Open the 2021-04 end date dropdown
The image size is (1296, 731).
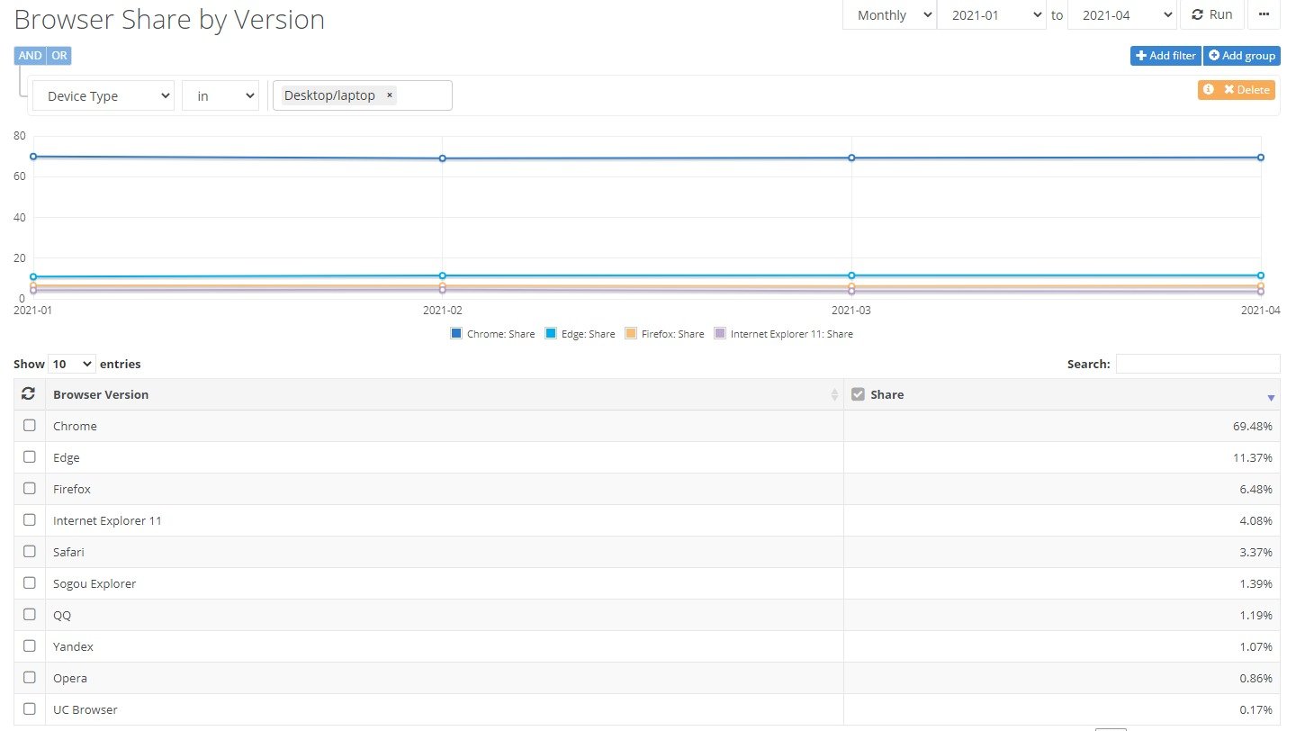click(x=1122, y=14)
